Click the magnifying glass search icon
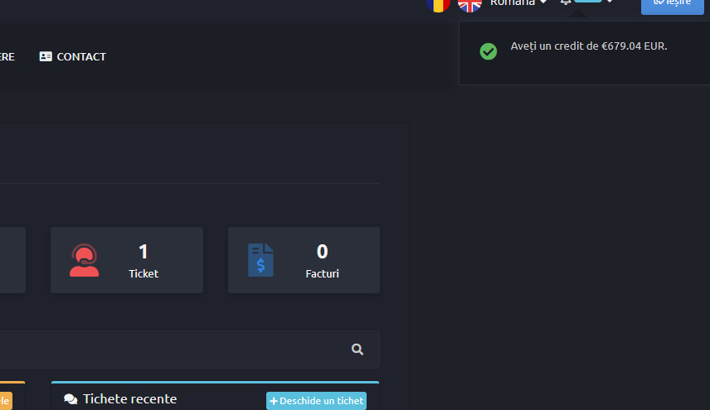The height and width of the screenshot is (410, 710). pyautogui.click(x=357, y=349)
